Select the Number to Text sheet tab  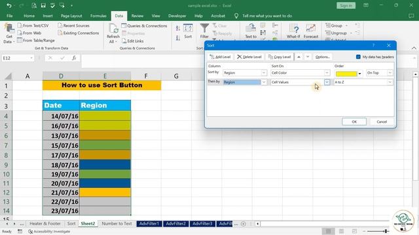(117, 223)
